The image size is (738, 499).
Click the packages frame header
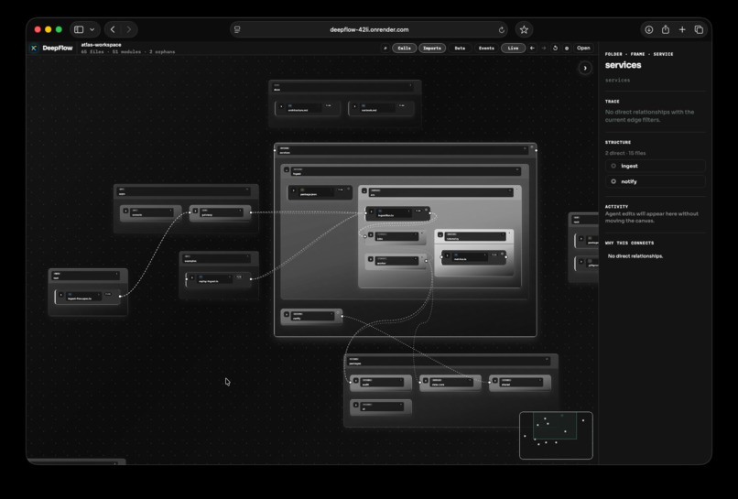pos(449,361)
